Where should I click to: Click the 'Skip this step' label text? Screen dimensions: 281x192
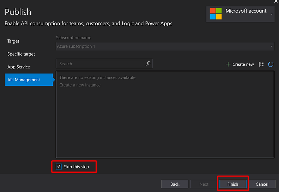coord(76,167)
